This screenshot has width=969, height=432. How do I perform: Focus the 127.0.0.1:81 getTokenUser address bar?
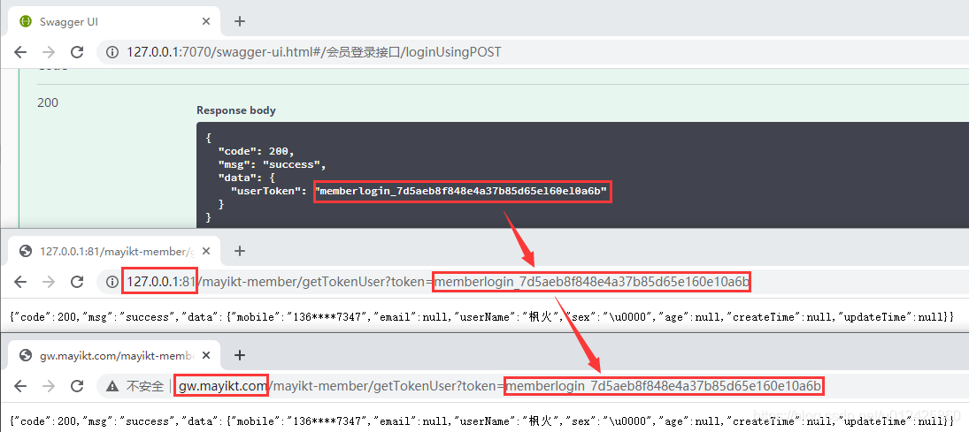tap(532, 282)
